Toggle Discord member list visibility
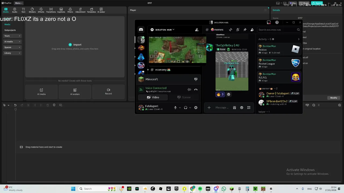Screen dimensions: 344x193 coord(252,30)
